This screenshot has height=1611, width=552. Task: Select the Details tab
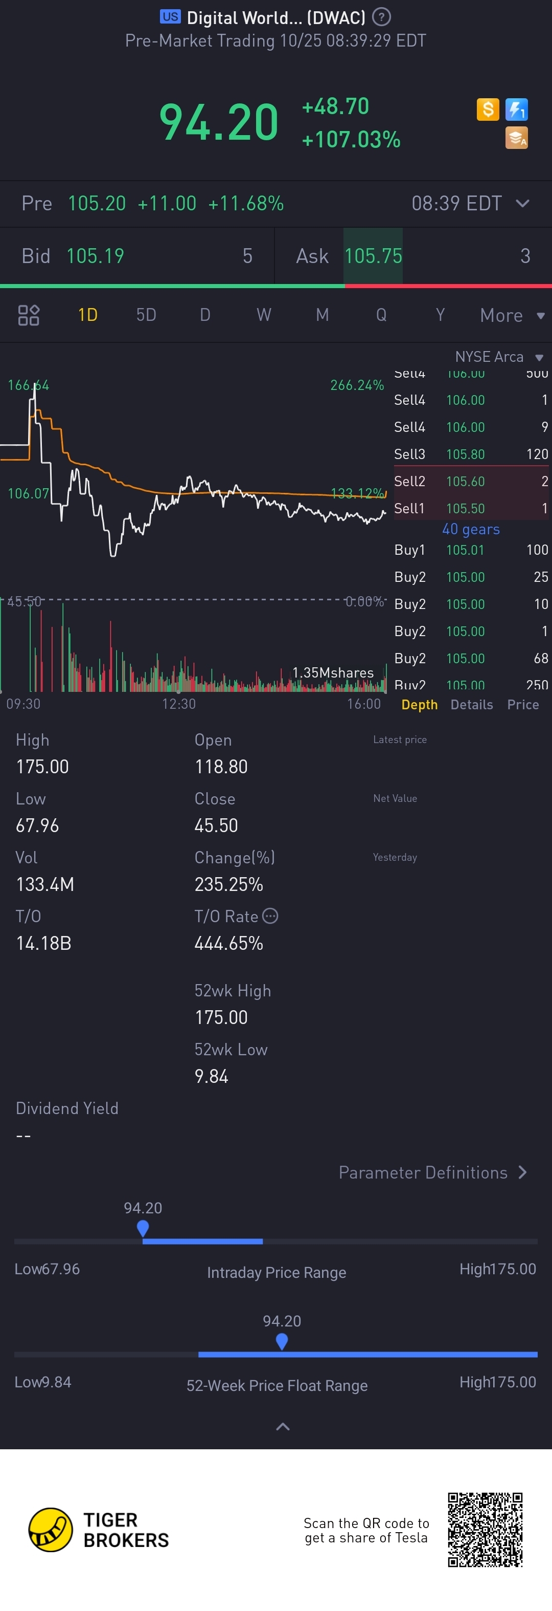(471, 705)
